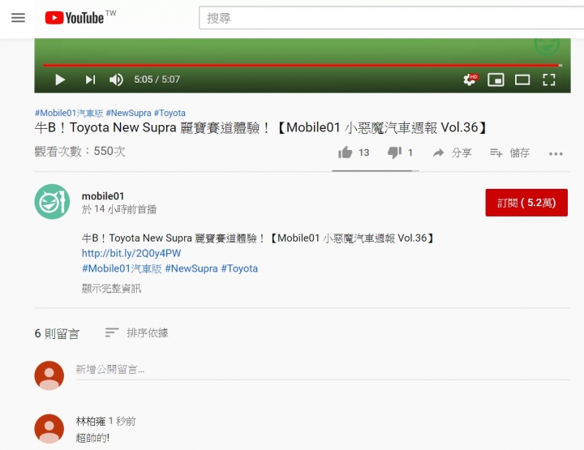584x450 pixels.
Task: Open the more actions ellipsis menu
Action: (x=556, y=153)
